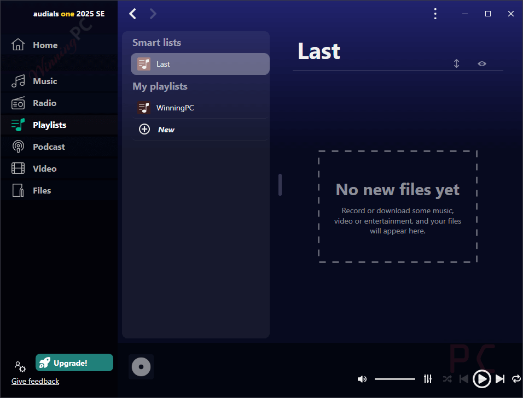Mute the volume speaker icon

click(362, 379)
